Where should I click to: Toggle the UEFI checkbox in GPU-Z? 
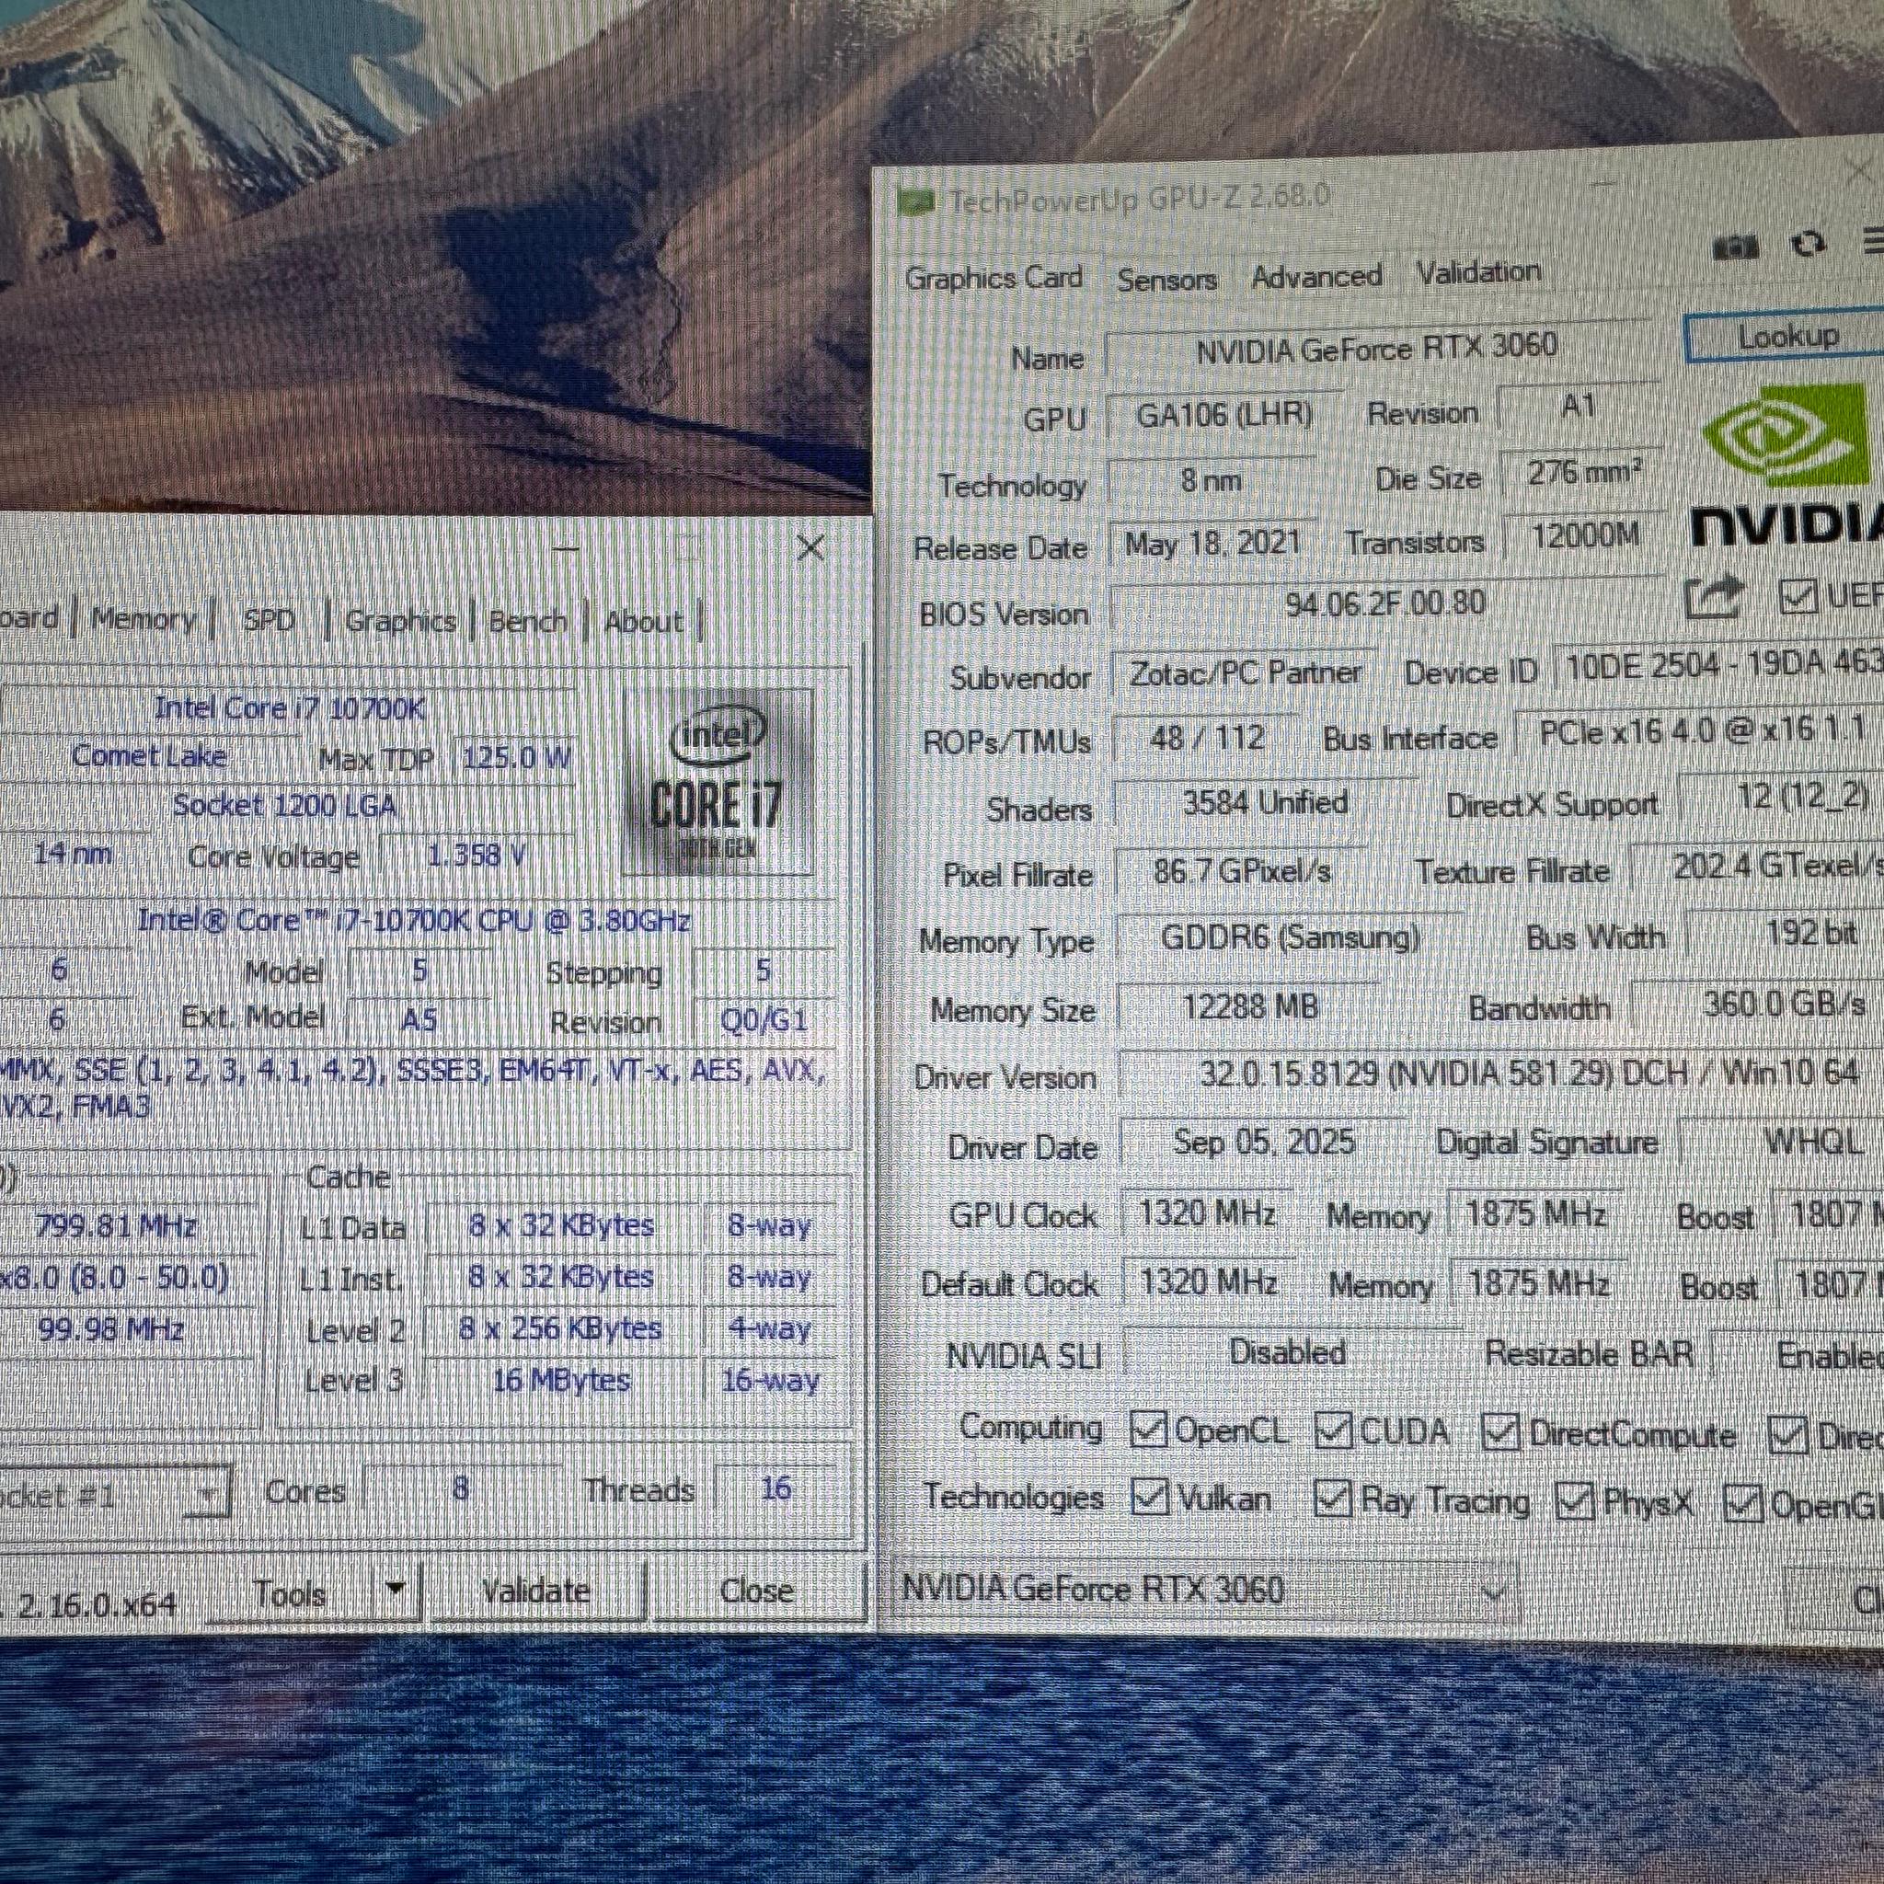click(1798, 596)
